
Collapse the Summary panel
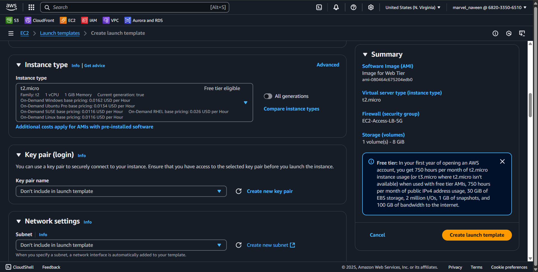coord(365,54)
